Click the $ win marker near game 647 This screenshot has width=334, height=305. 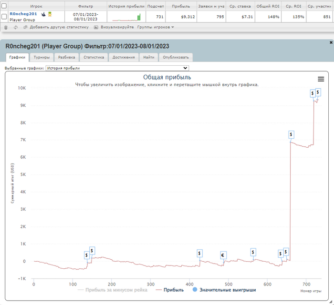286,252
